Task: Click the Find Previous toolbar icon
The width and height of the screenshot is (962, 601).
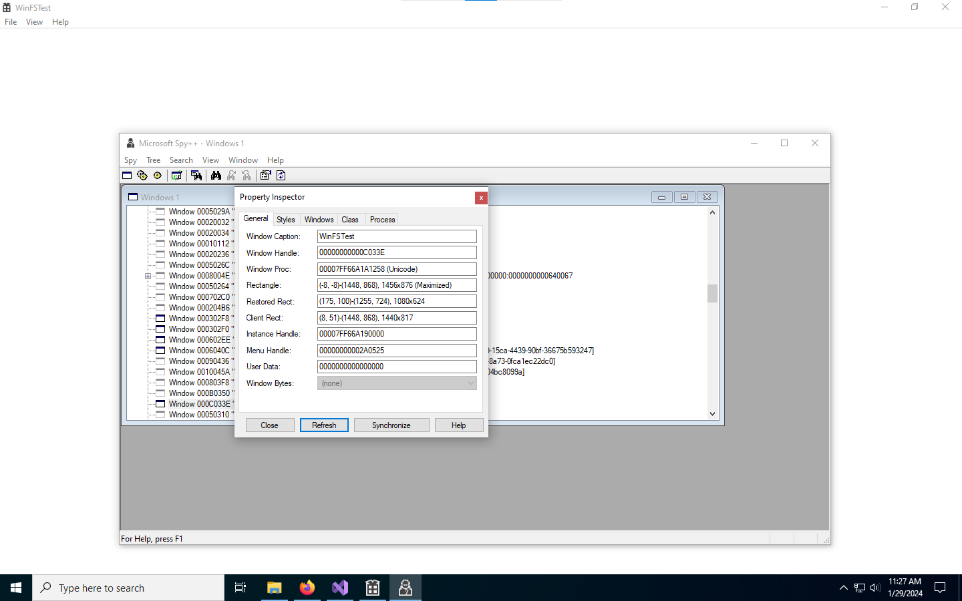Action: tap(247, 176)
